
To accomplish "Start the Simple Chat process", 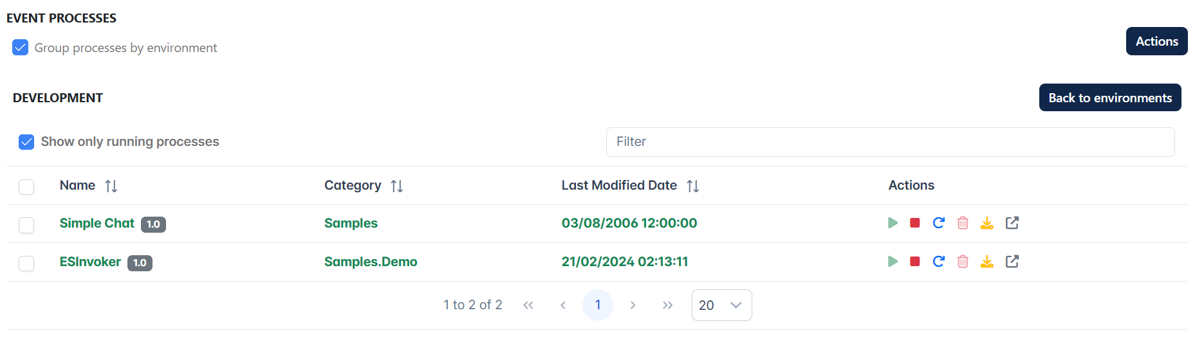I will 893,223.
